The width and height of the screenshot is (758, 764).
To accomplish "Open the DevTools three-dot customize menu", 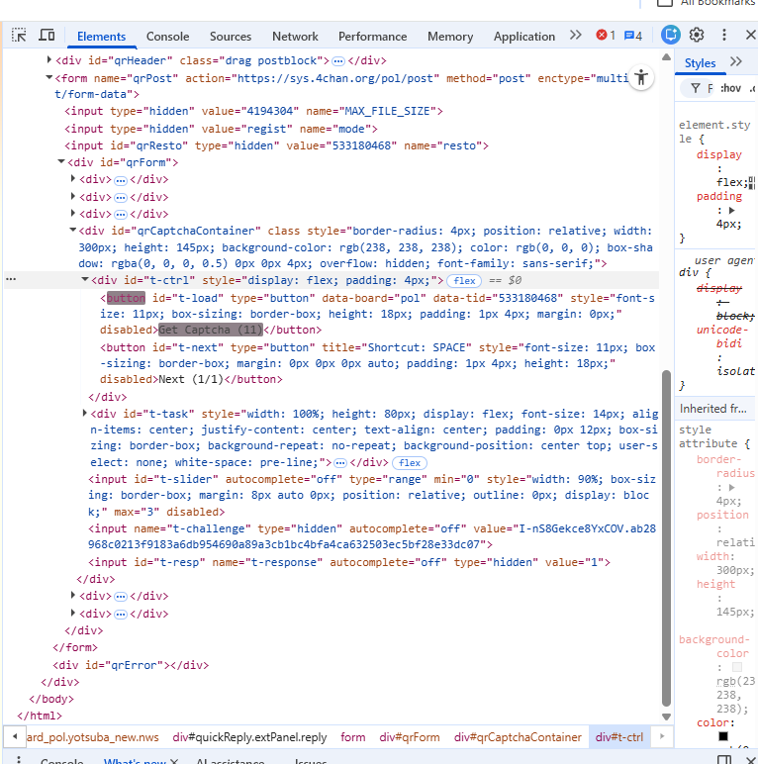I will point(724,35).
